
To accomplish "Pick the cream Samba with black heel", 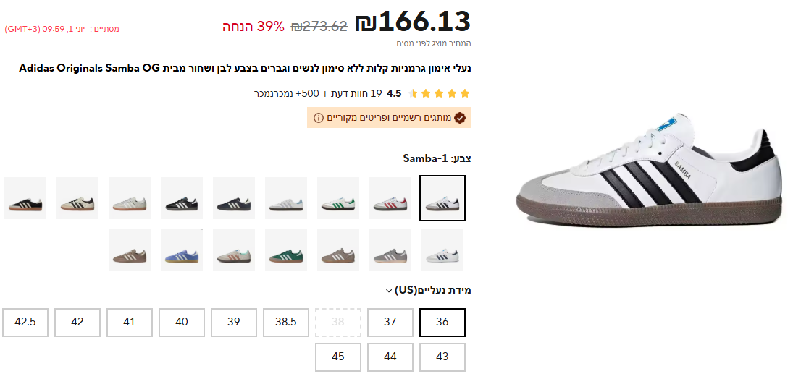I will point(77,198).
